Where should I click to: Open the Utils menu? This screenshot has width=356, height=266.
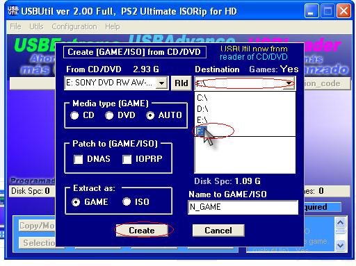point(36,26)
